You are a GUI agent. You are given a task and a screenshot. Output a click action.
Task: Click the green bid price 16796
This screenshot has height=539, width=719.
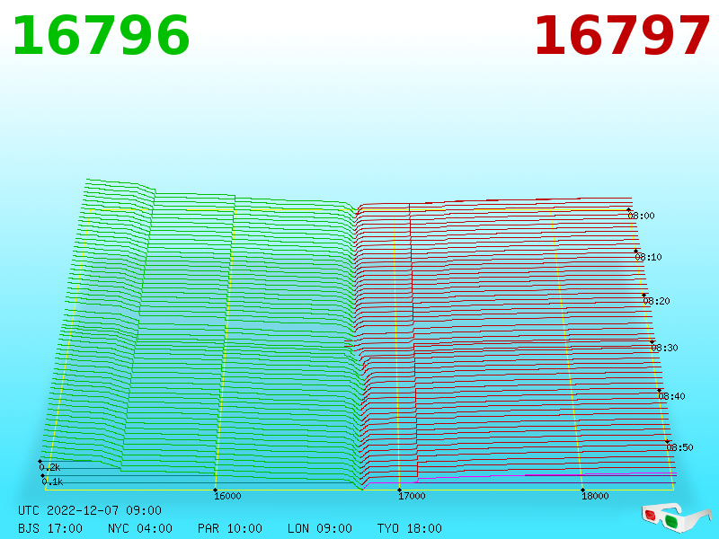pos(101,36)
